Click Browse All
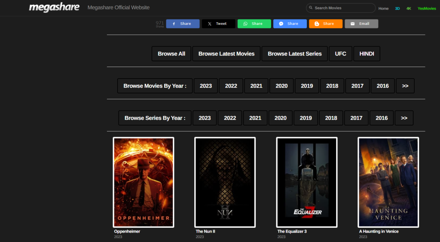This screenshot has height=242, width=440. (x=171, y=54)
